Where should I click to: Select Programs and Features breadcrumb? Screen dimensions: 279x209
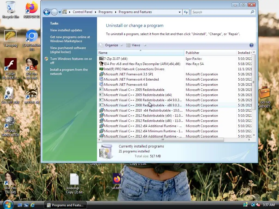click(135, 12)
